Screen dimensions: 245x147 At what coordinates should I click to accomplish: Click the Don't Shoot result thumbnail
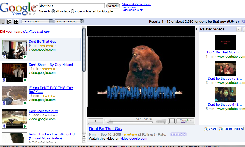point(15,72)
